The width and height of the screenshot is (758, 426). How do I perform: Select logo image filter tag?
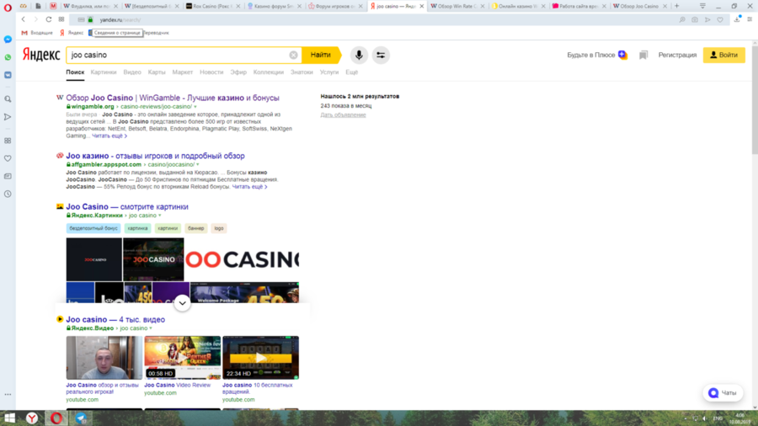click(x=219, y=228)
